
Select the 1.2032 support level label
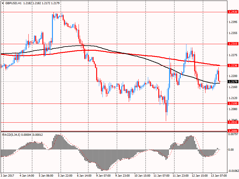point(233,122)
